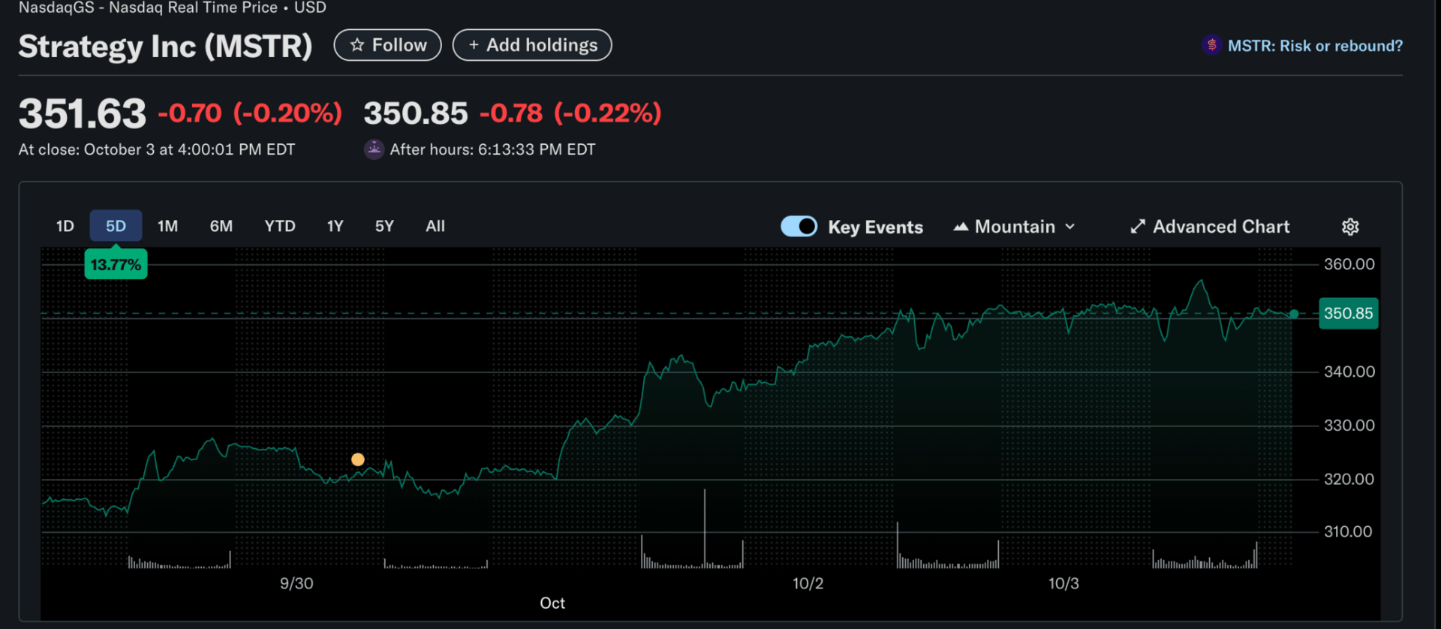Image resolution: width=1441 pixels, height=629 pixels.
Task: Select the 1D time range
Action: pyautogui.click(x=65, y=226)
